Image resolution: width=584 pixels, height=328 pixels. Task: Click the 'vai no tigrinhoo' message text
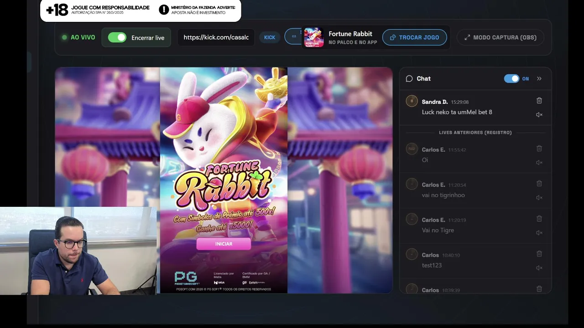(x=443, y=195)
